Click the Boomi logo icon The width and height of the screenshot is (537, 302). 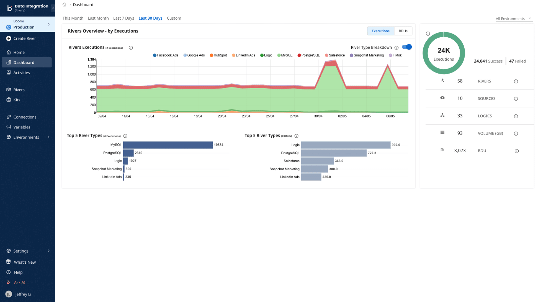point(10,8)
